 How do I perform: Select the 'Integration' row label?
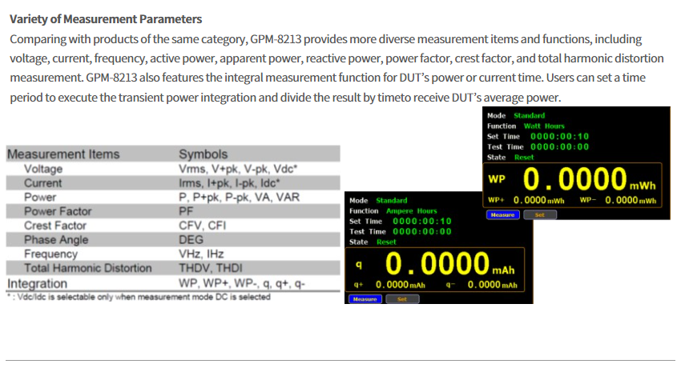coord(37,283)
